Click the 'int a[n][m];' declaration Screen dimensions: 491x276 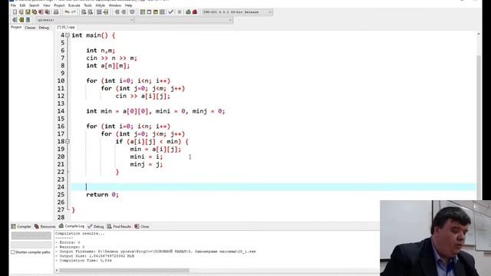(107, 66)
